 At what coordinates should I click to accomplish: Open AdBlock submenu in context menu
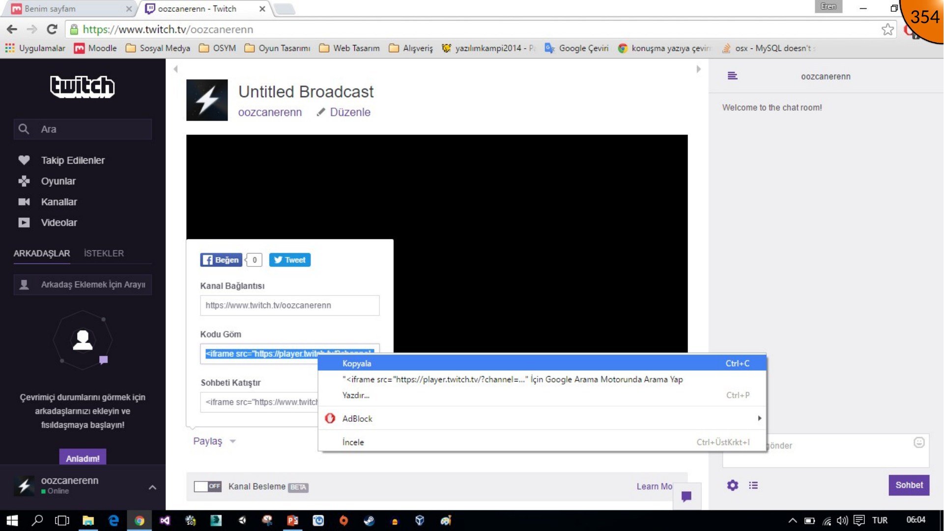[x=542, y=418]
